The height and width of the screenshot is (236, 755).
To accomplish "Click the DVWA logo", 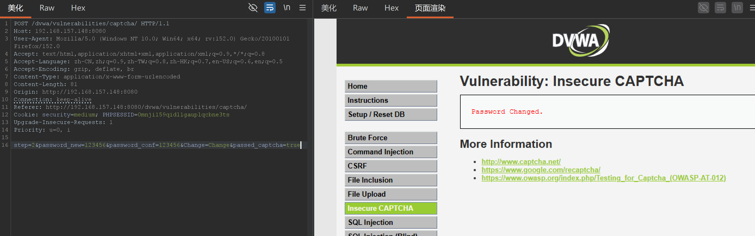I will [x=581, y=40].
